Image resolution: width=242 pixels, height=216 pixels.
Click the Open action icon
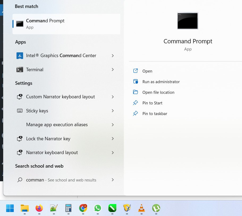135,71
